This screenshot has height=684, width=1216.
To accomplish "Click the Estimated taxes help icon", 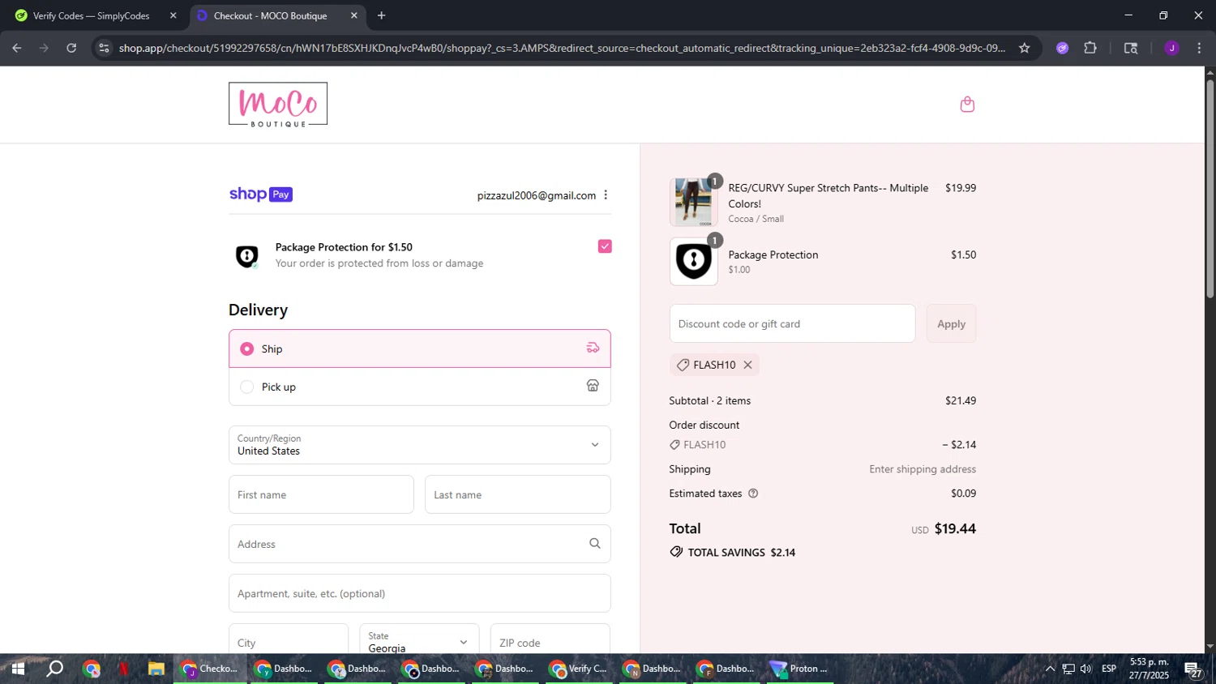I will click(753, 494).
